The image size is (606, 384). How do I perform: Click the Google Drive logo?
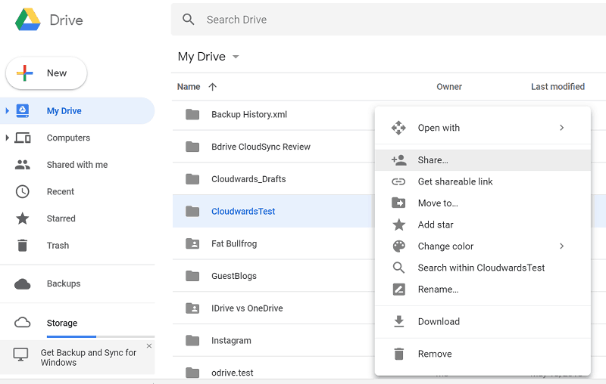tap(28, 20)
